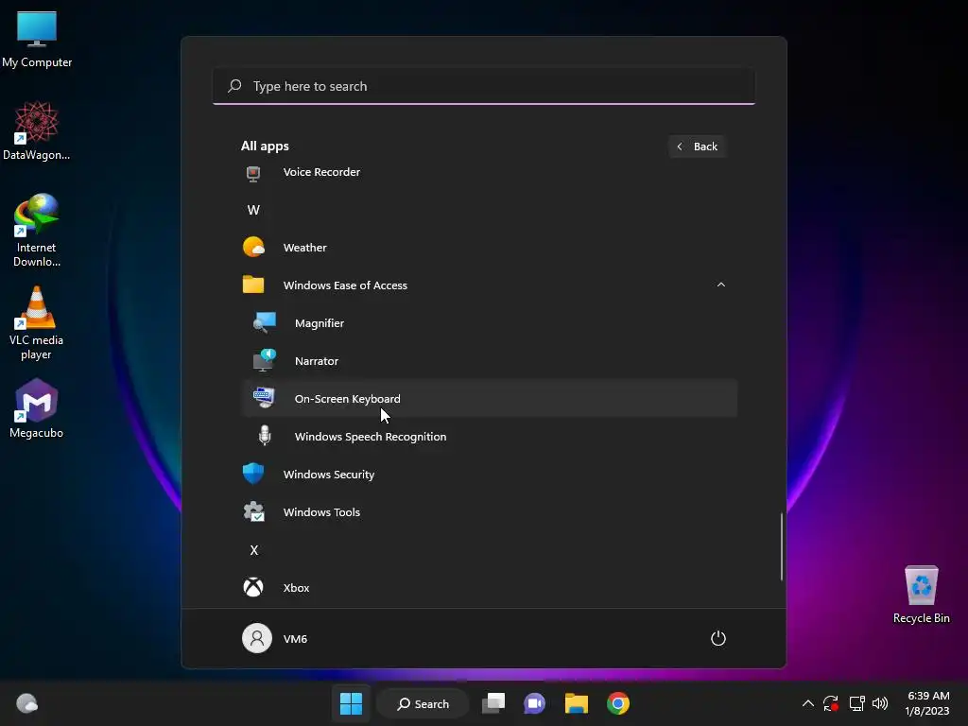Viewport: 968px width, 726px height.
Task: Open File Explorer from the taskbar
Action: [576, 703]
